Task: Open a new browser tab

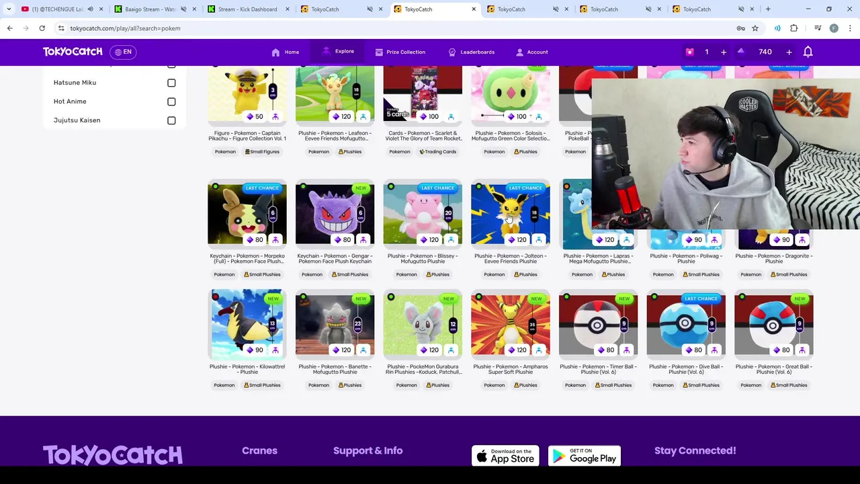Action: 768,9
